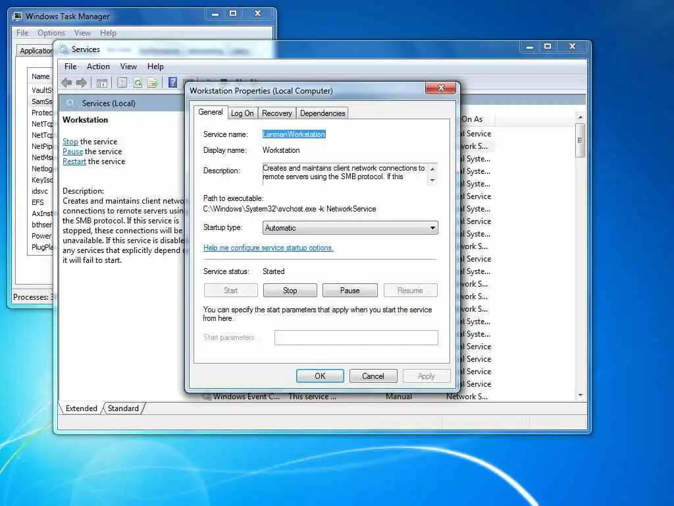Maximize the Services window
The image size is (674, 506).
[547, 47]
